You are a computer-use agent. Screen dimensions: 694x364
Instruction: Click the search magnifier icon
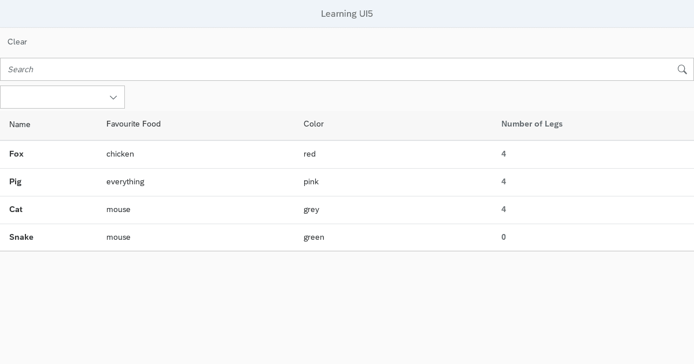pyautogui.click(x=682, y=69)
